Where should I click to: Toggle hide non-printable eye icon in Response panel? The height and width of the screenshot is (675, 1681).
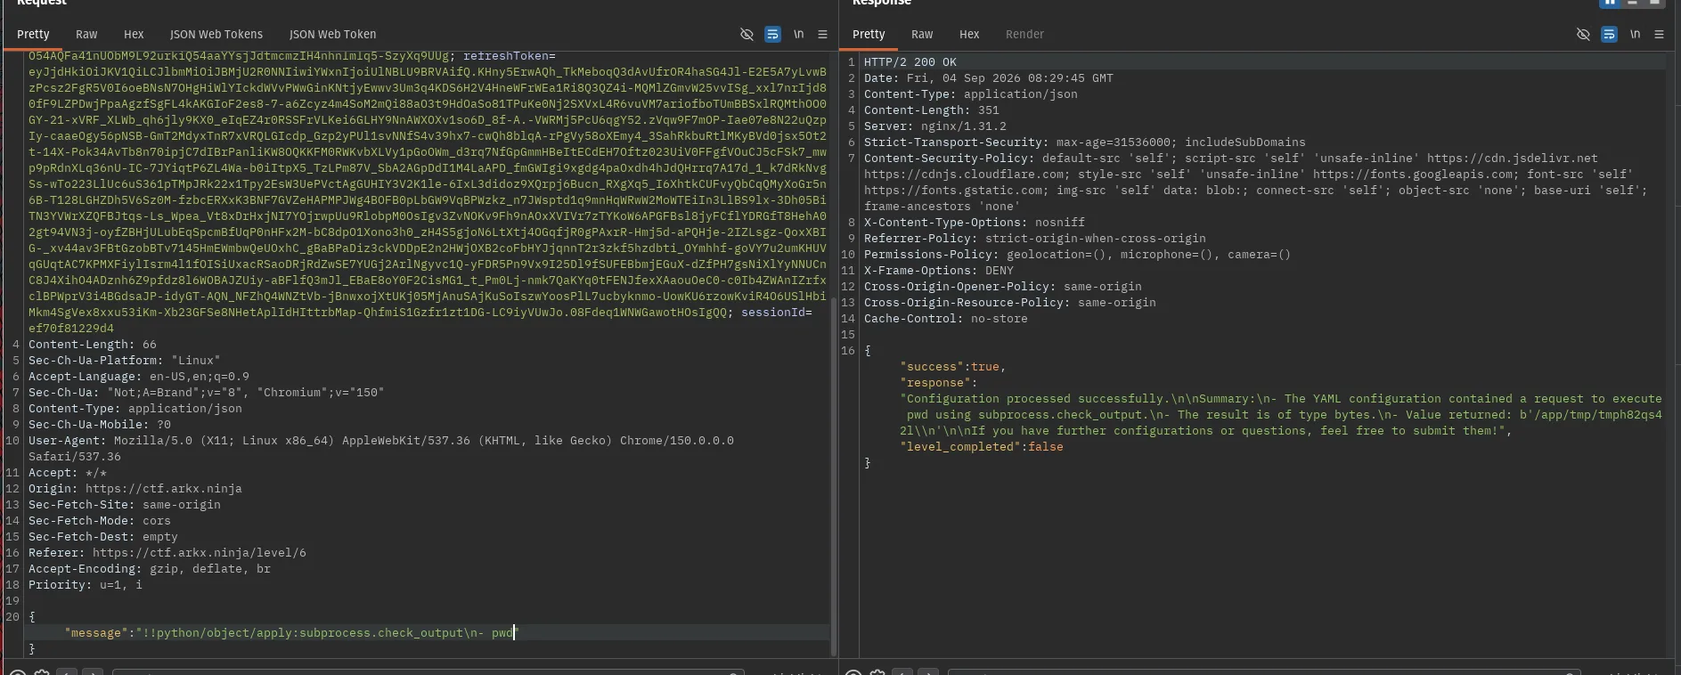pyautogui.click(x=1583, y=34)
